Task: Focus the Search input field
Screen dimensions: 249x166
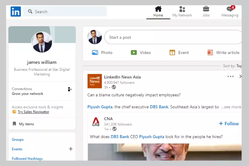Action: coord(65,11)
